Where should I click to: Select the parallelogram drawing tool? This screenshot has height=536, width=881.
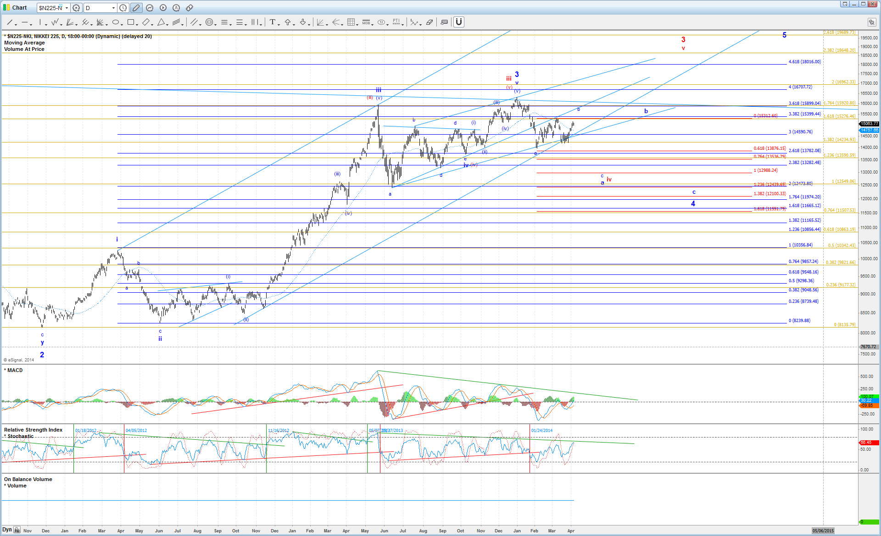point(146,22)
